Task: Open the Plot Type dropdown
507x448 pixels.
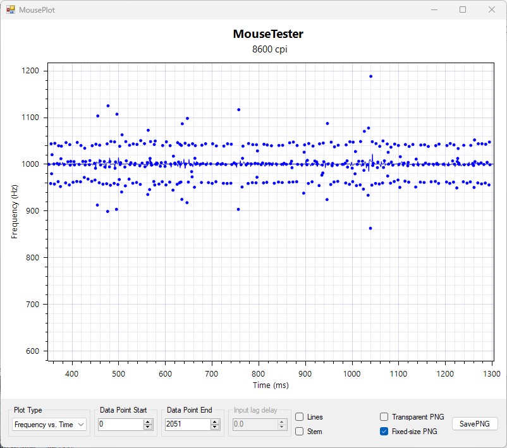Action: 49,425
